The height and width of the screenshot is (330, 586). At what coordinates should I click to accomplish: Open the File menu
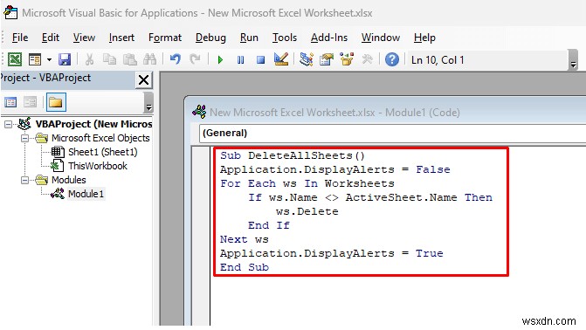pos(20,38)
